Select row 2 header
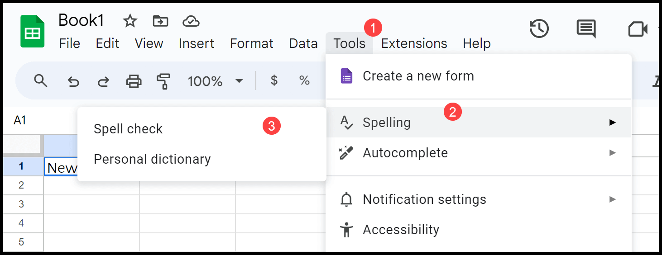This screenshot has height=255, width=662. pos(21,185)
